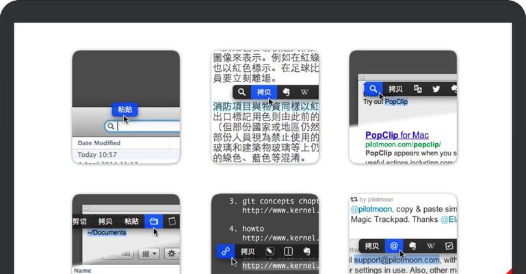Click the 'by pilotmoon' retweet label
Screen dimensions: 526x274
[376, 199]
